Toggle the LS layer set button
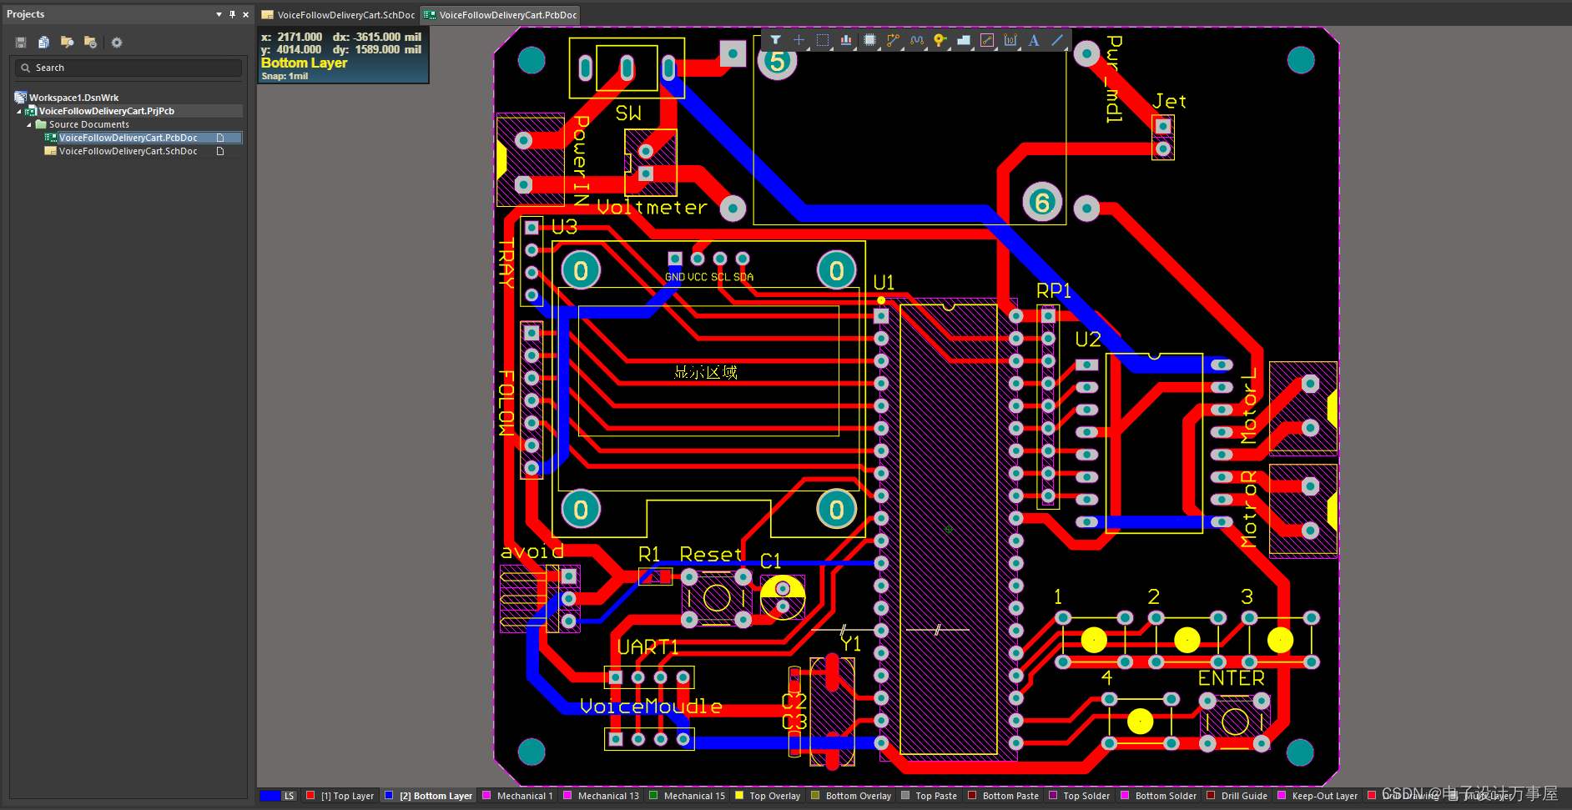 (x=289, y=796)
